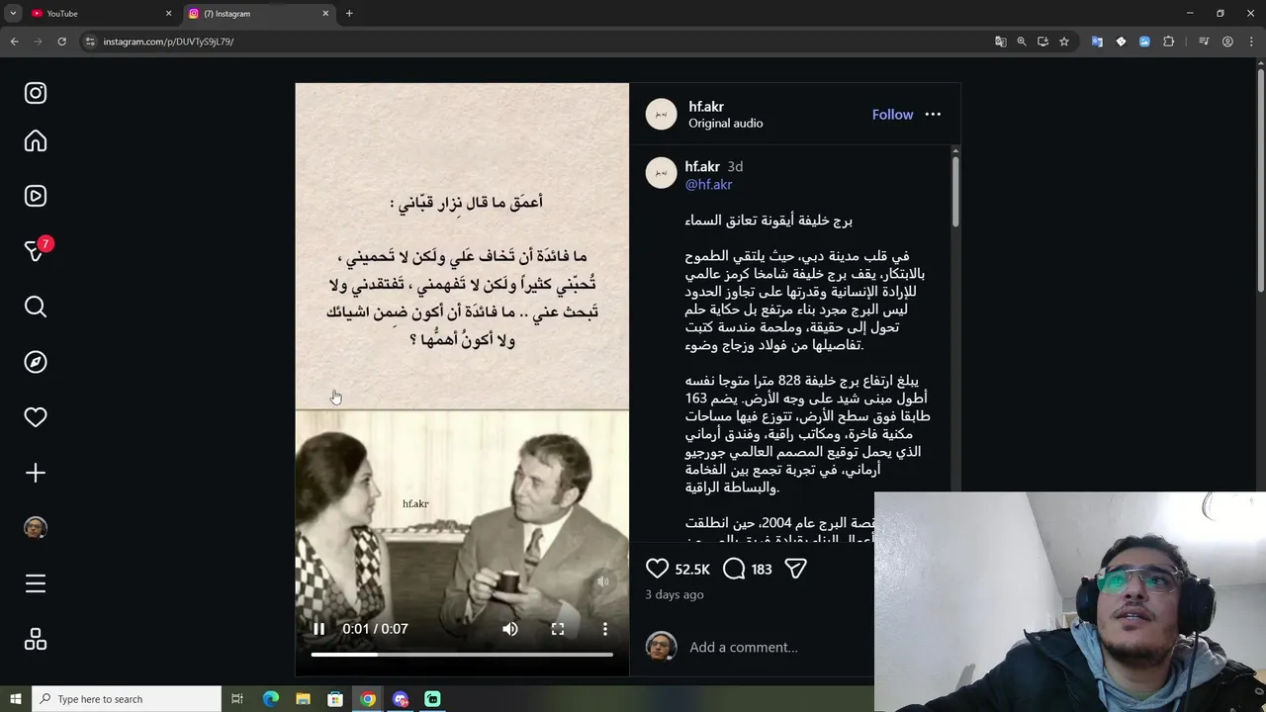Open the comment bubble icon showing 183
The width and height of the screenshot is (1266, 712).
734,569
